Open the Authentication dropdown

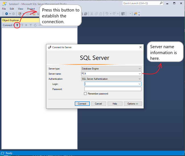click(x=111, y=79)
